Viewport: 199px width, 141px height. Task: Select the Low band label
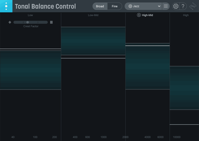pos(30,15)
